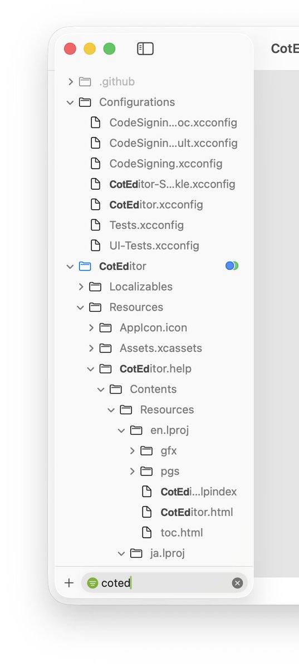This screenshot has height=668, width=299.
Task: Click the AppIcon.icon folder icon
Action: (x=105, y=328)
